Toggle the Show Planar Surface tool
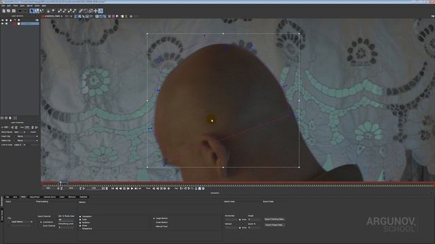The image size is (435, 244). [101, 11]
